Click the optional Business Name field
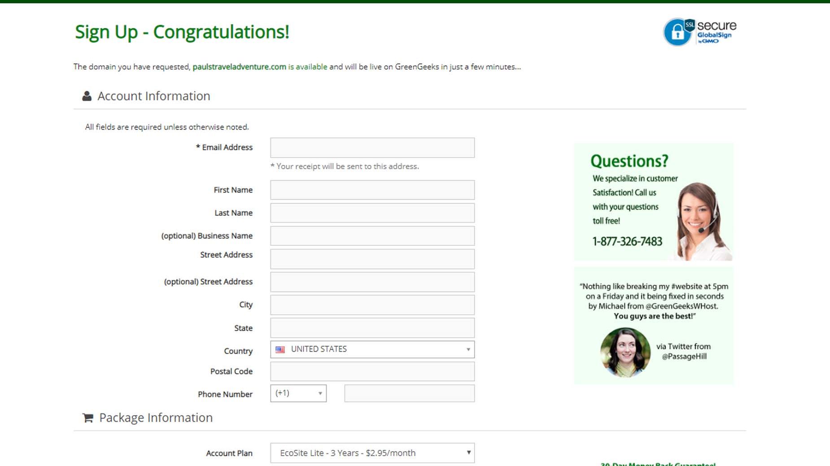830x466 pixels. 372,236
